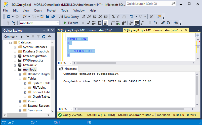Undo the last action with the arrow icon

pos(132,17)
